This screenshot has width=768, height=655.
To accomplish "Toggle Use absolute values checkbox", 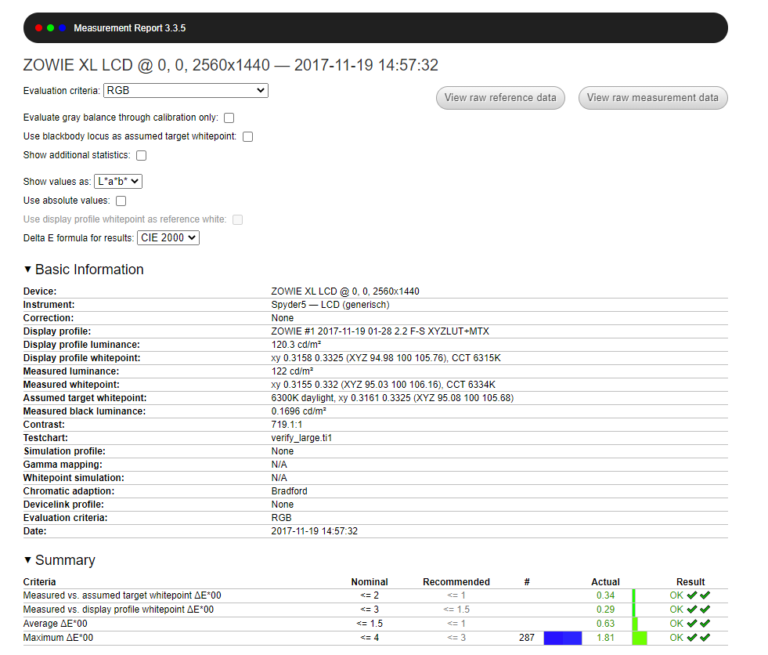I will pos(121,201).
